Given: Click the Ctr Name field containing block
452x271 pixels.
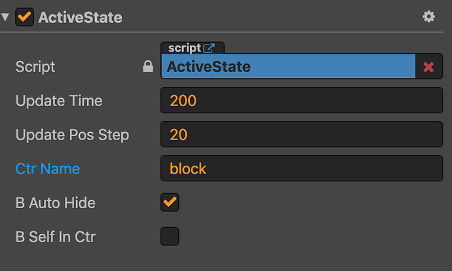Looking at the screenshot, I should point(301,169).
